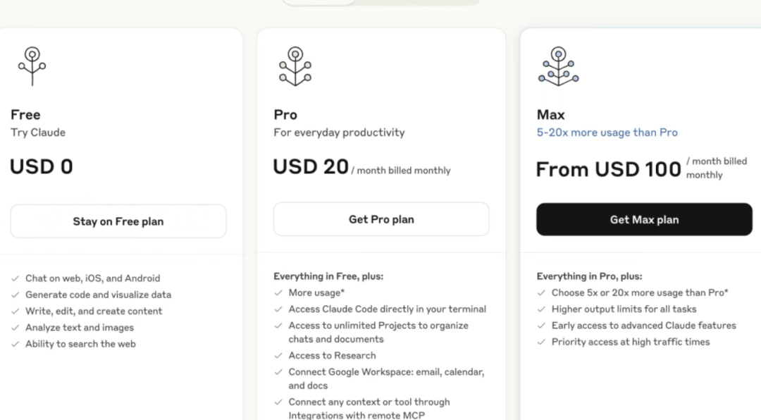The image size is (761, 420).
Task: Click the Pro plan branching icon
Action: click(x=295, y=66)
